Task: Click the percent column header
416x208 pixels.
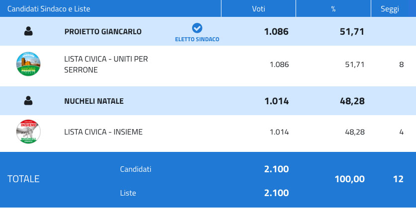Action: click(x=333, y=9)
